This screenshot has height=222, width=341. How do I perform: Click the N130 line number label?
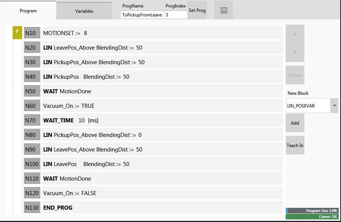click(32, 208)
